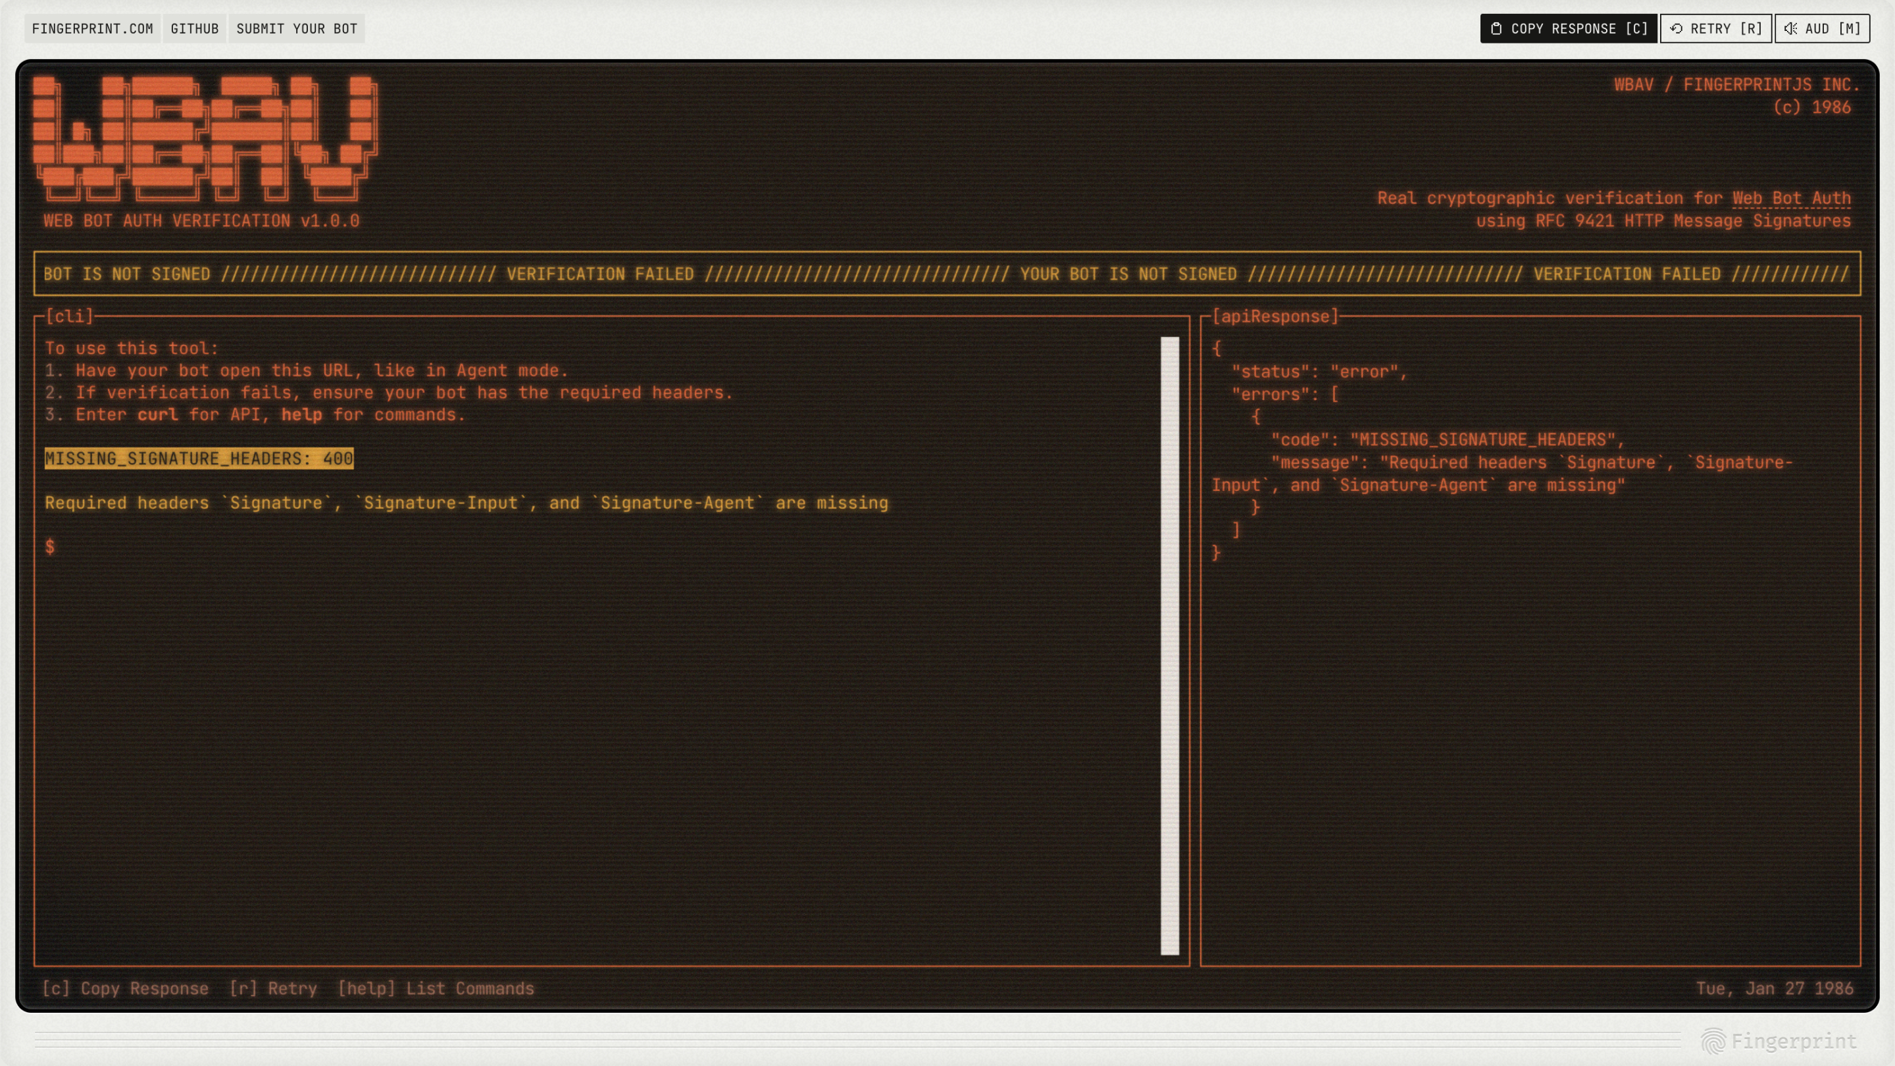Viewport: 1895px width, 1066px height.
Task: Click the circular retry arrow icon
Action: click(1676, 29)
